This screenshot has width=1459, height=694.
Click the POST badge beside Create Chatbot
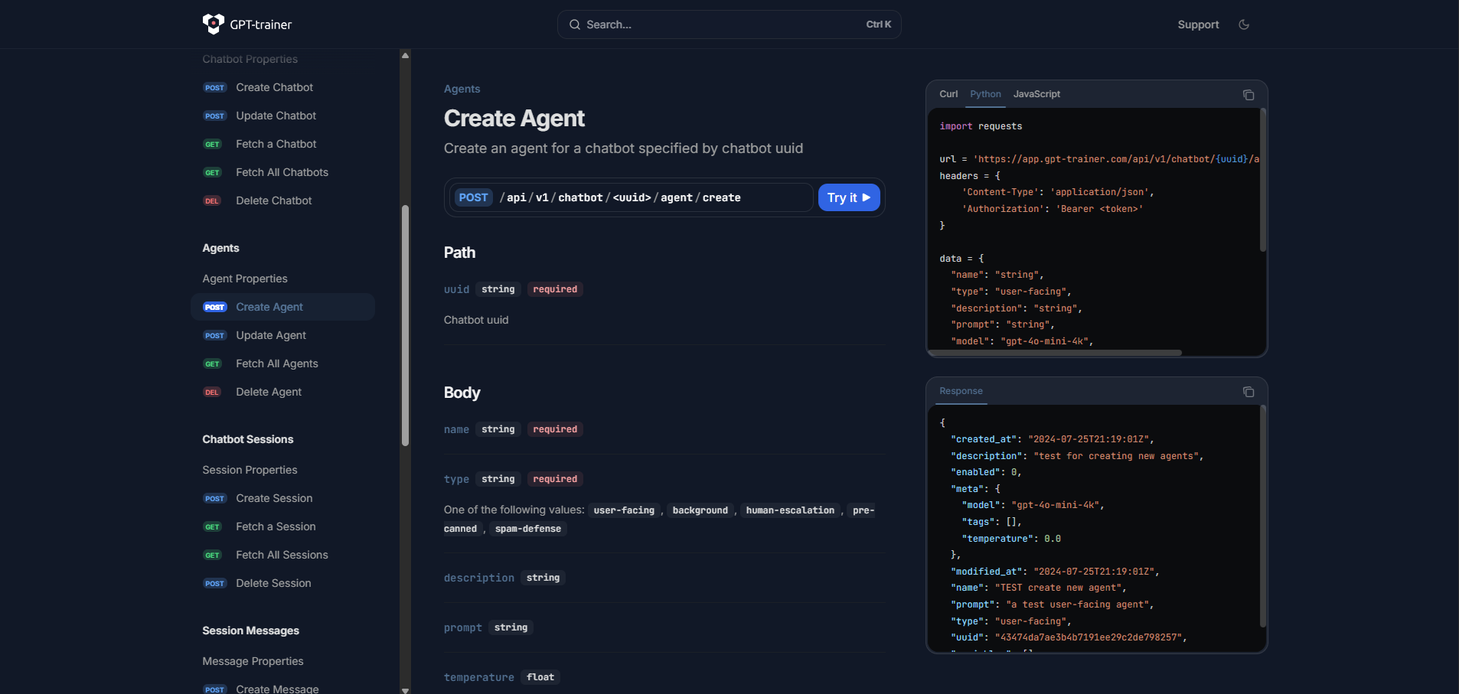click(214, 87)
